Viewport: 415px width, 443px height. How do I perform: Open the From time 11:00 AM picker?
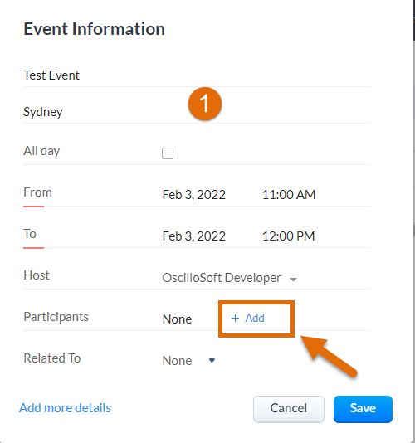289,195
